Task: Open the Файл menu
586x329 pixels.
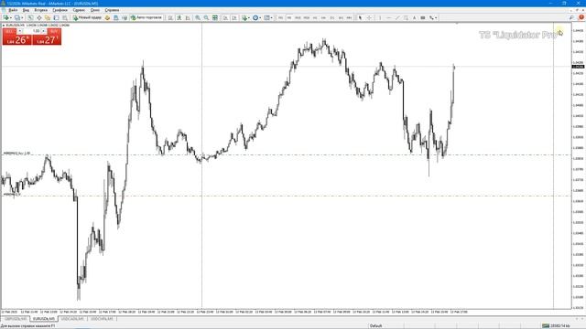Action: (x=13, y=10)
